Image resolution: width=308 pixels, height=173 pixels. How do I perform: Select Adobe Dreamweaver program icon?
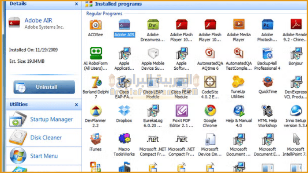153,25
